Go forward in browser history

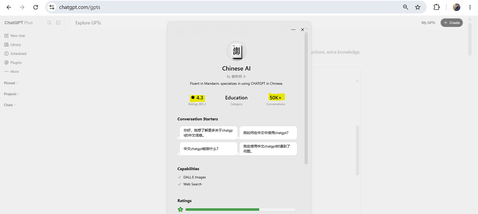(22, 7)
